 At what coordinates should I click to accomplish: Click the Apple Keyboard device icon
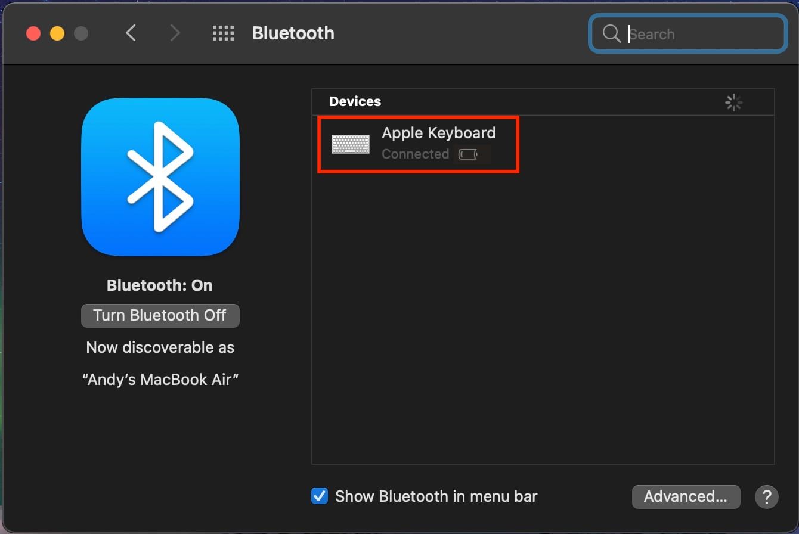coord(351,144)
